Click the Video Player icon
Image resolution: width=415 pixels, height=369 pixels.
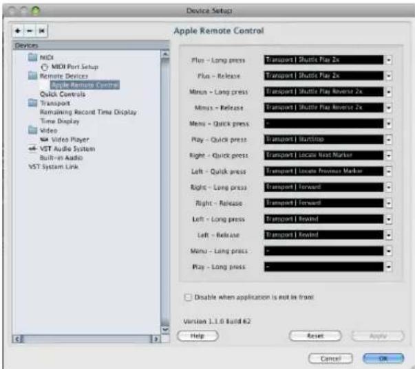(x=44, y=139)
